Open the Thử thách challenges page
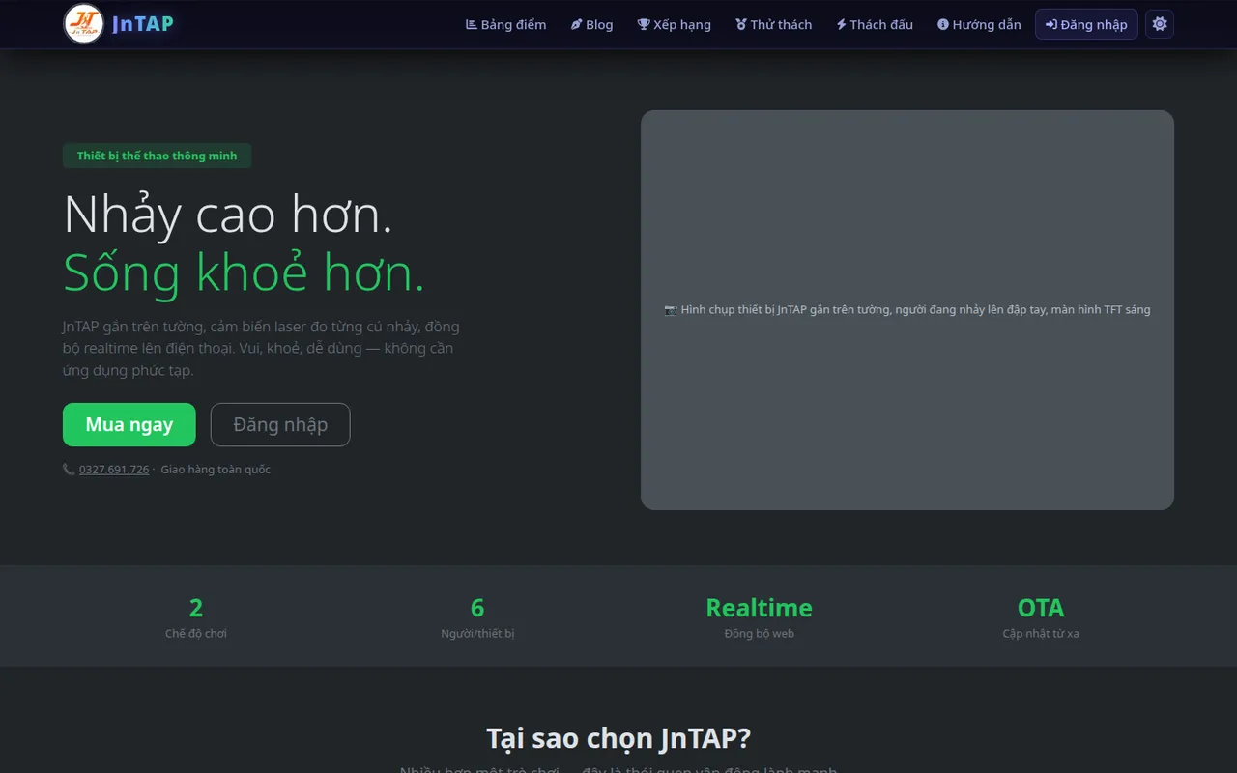 point(773,25)
